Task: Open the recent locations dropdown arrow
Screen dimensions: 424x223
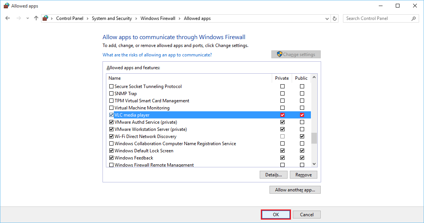Action: [28, 18]
